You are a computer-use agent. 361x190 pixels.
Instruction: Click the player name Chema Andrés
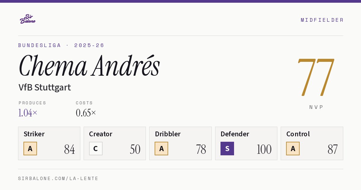[x=89, y=66]
